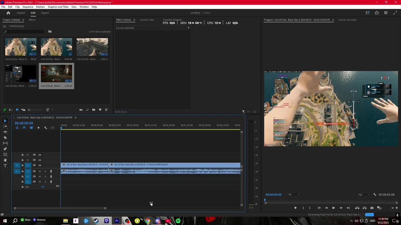Toggle V3 track output eye
Image resolution: width=401 pixels, height=225 pixels.
(x=39, y=155)
